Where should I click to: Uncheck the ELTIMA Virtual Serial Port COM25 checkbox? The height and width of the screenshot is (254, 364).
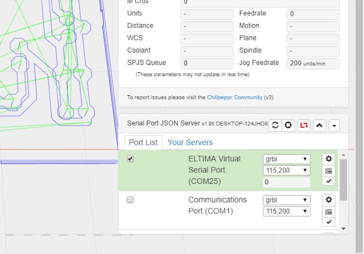(130, 159)
